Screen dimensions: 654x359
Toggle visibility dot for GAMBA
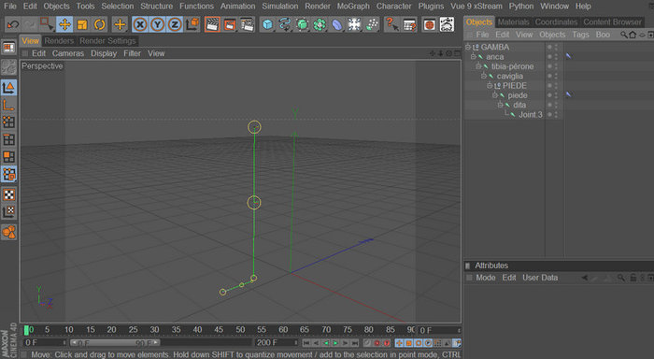549,47
